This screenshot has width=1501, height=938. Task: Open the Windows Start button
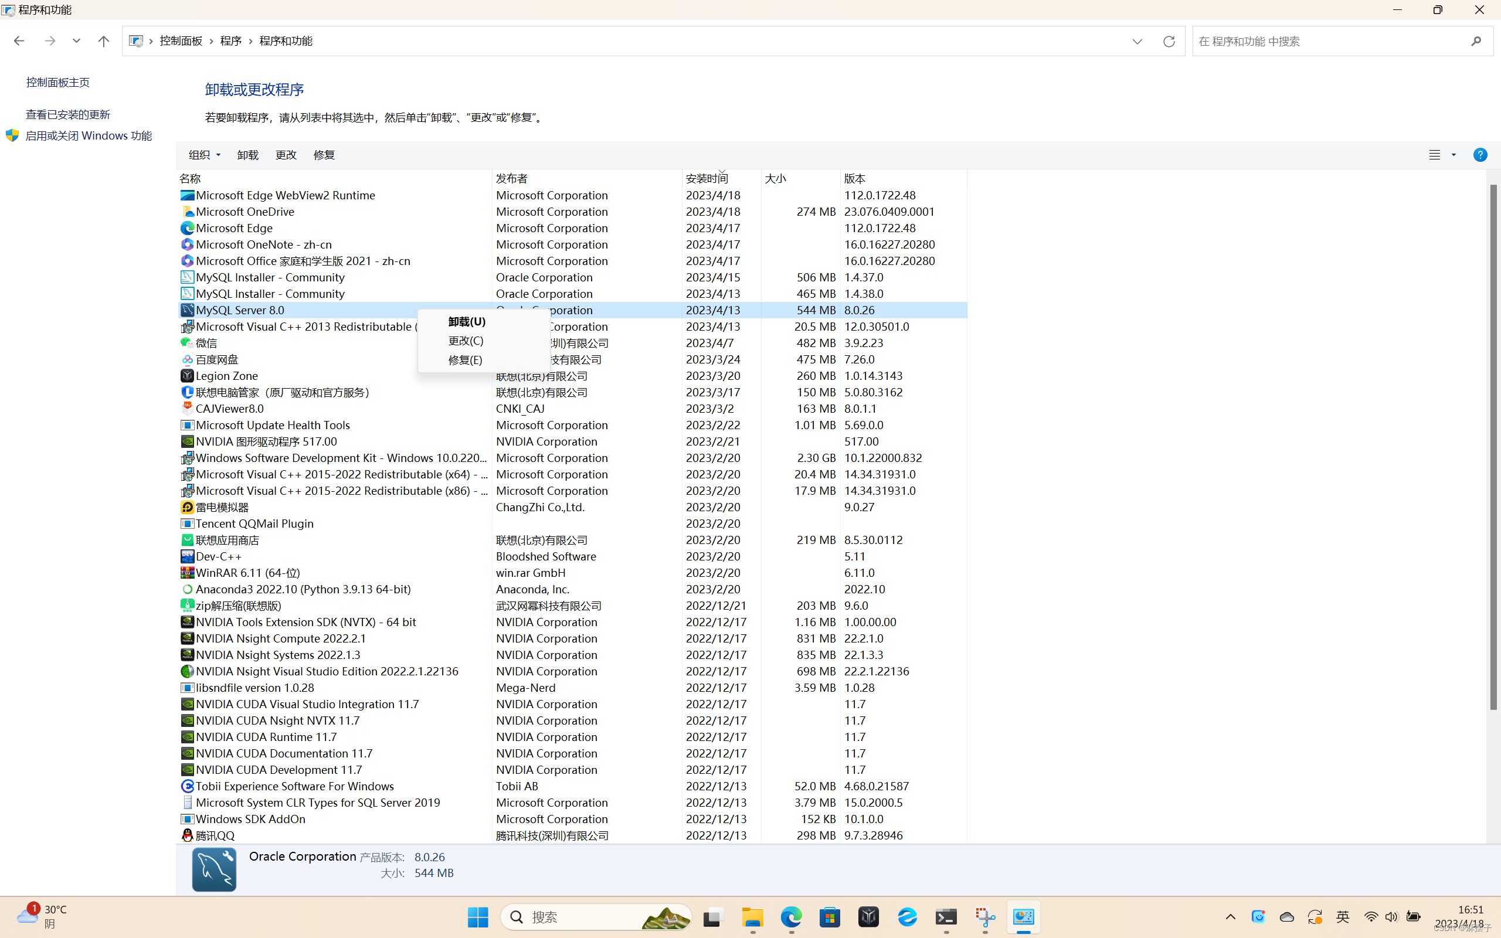478,917
